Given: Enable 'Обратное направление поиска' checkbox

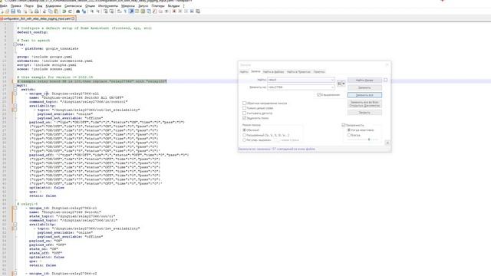Looking at the screenshot, I should coord(244,103).
